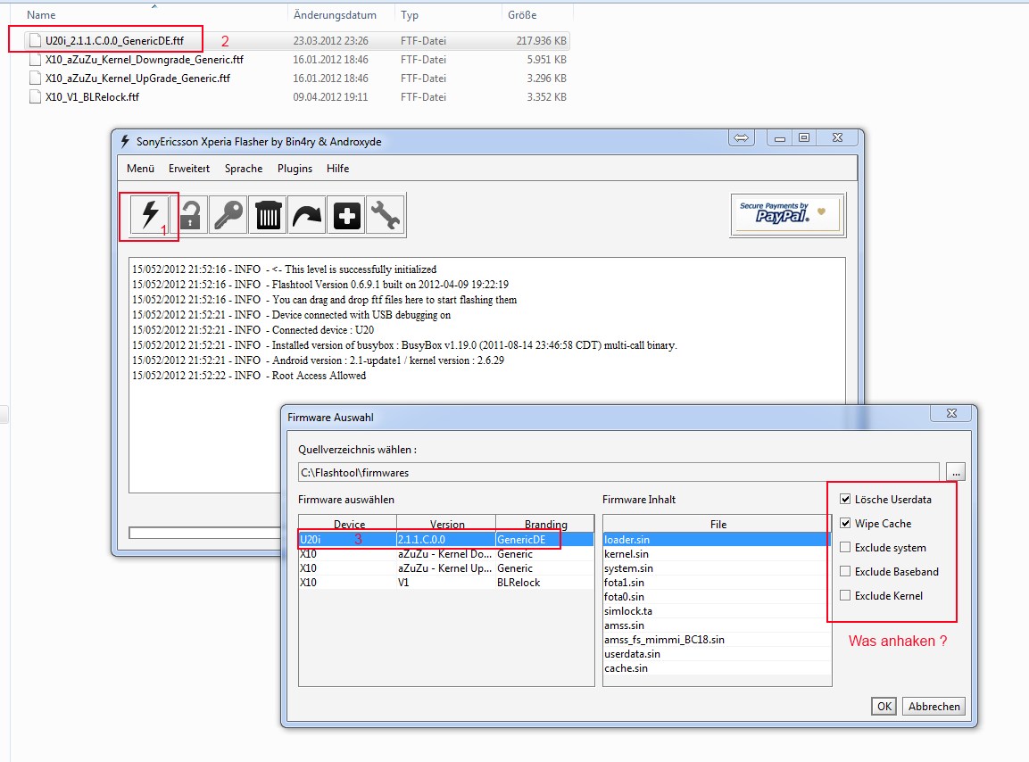Select the U20i 2.1.1.C.0.0 firmware row

coord(446,540)
